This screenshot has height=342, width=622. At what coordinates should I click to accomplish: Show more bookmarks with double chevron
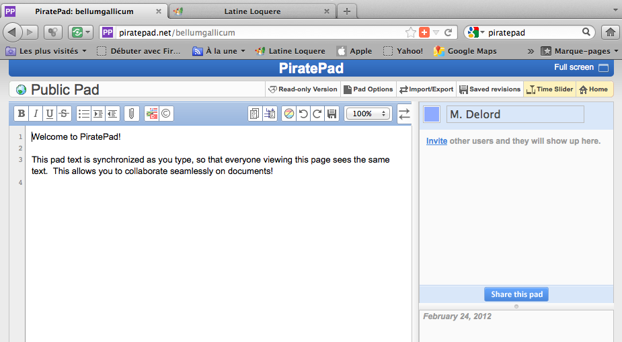tap(531, 51)
